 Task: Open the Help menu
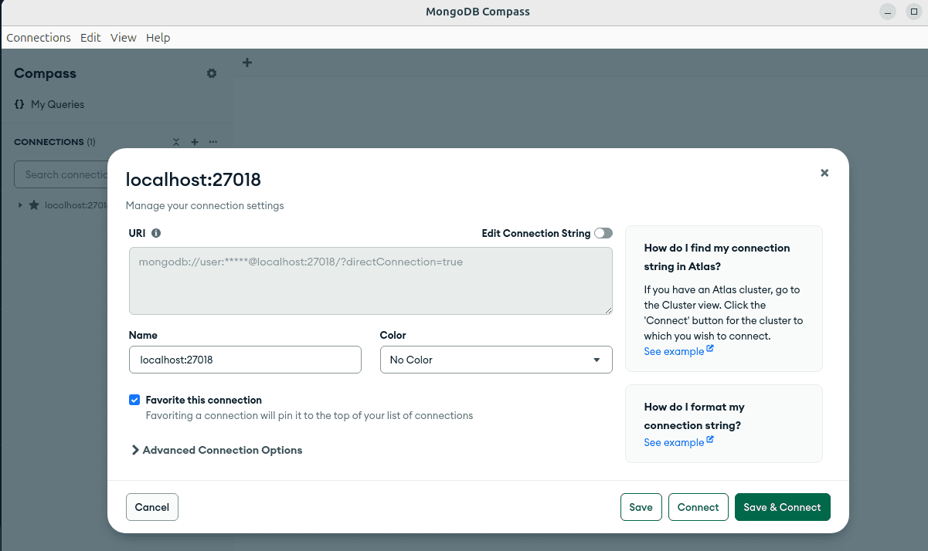click(x=158, y=37)
